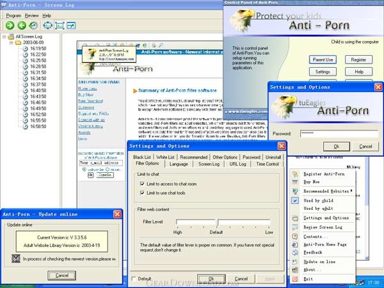Open the URL Log tab
Viewport: 384px width, 288px height.
click(x=237, y=164)
